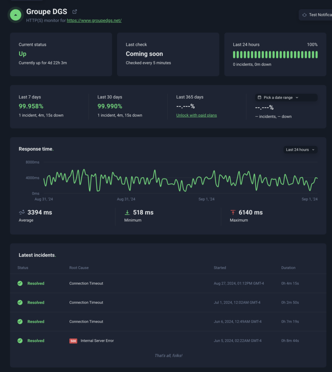Select the Internal Server Error incident
Image resolution: width=332 pixels, height=372 pixels.
(97, 341)
